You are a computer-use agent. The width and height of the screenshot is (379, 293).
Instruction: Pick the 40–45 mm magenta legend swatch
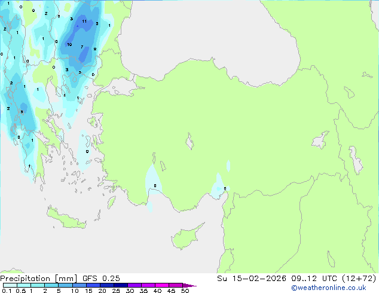162,285
